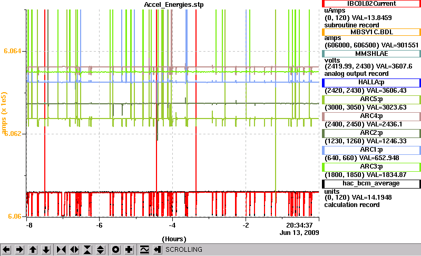Select the IBC0L02Current curve legend

(x=371, y=4)
